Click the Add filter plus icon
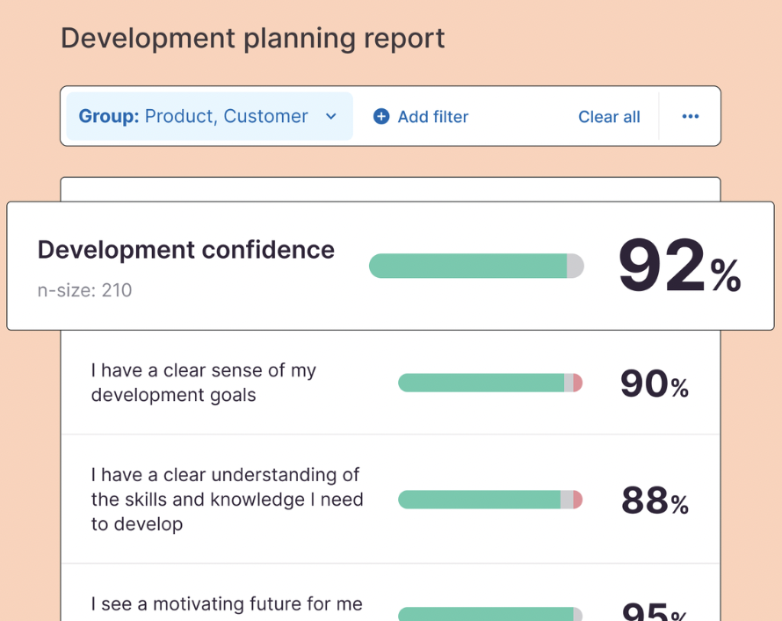The height and width of the screenshot is (621, 782). click(x=380, y=116)
